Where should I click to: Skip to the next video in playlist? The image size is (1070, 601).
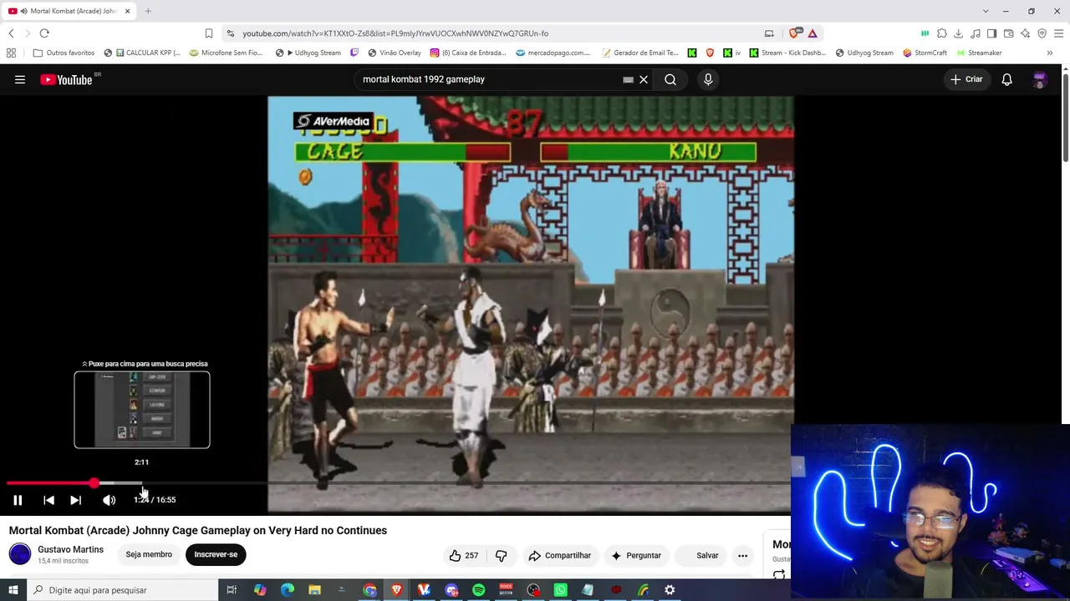point(75,500)
